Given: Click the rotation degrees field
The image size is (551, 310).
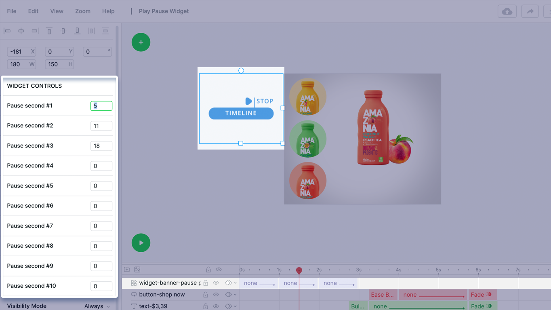Looking at the screenshot, I should pyautogui.click(x=97, y=52).
